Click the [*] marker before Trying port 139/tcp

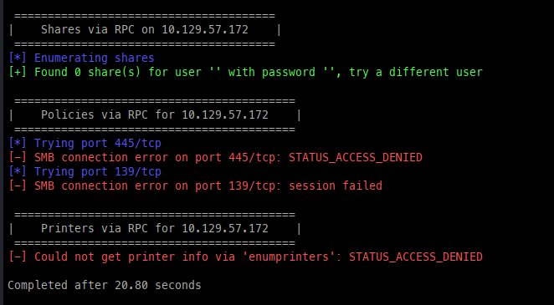pyautogui.click(x=18, y=171)
